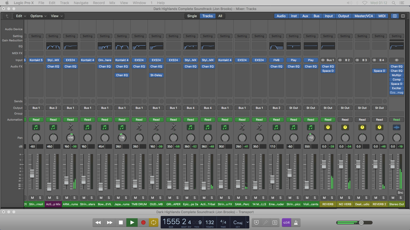This screenshot has height=230, width=410.
Task: Open Ozo...mag plugin on Stereo Out
Action: coord(397,93)
